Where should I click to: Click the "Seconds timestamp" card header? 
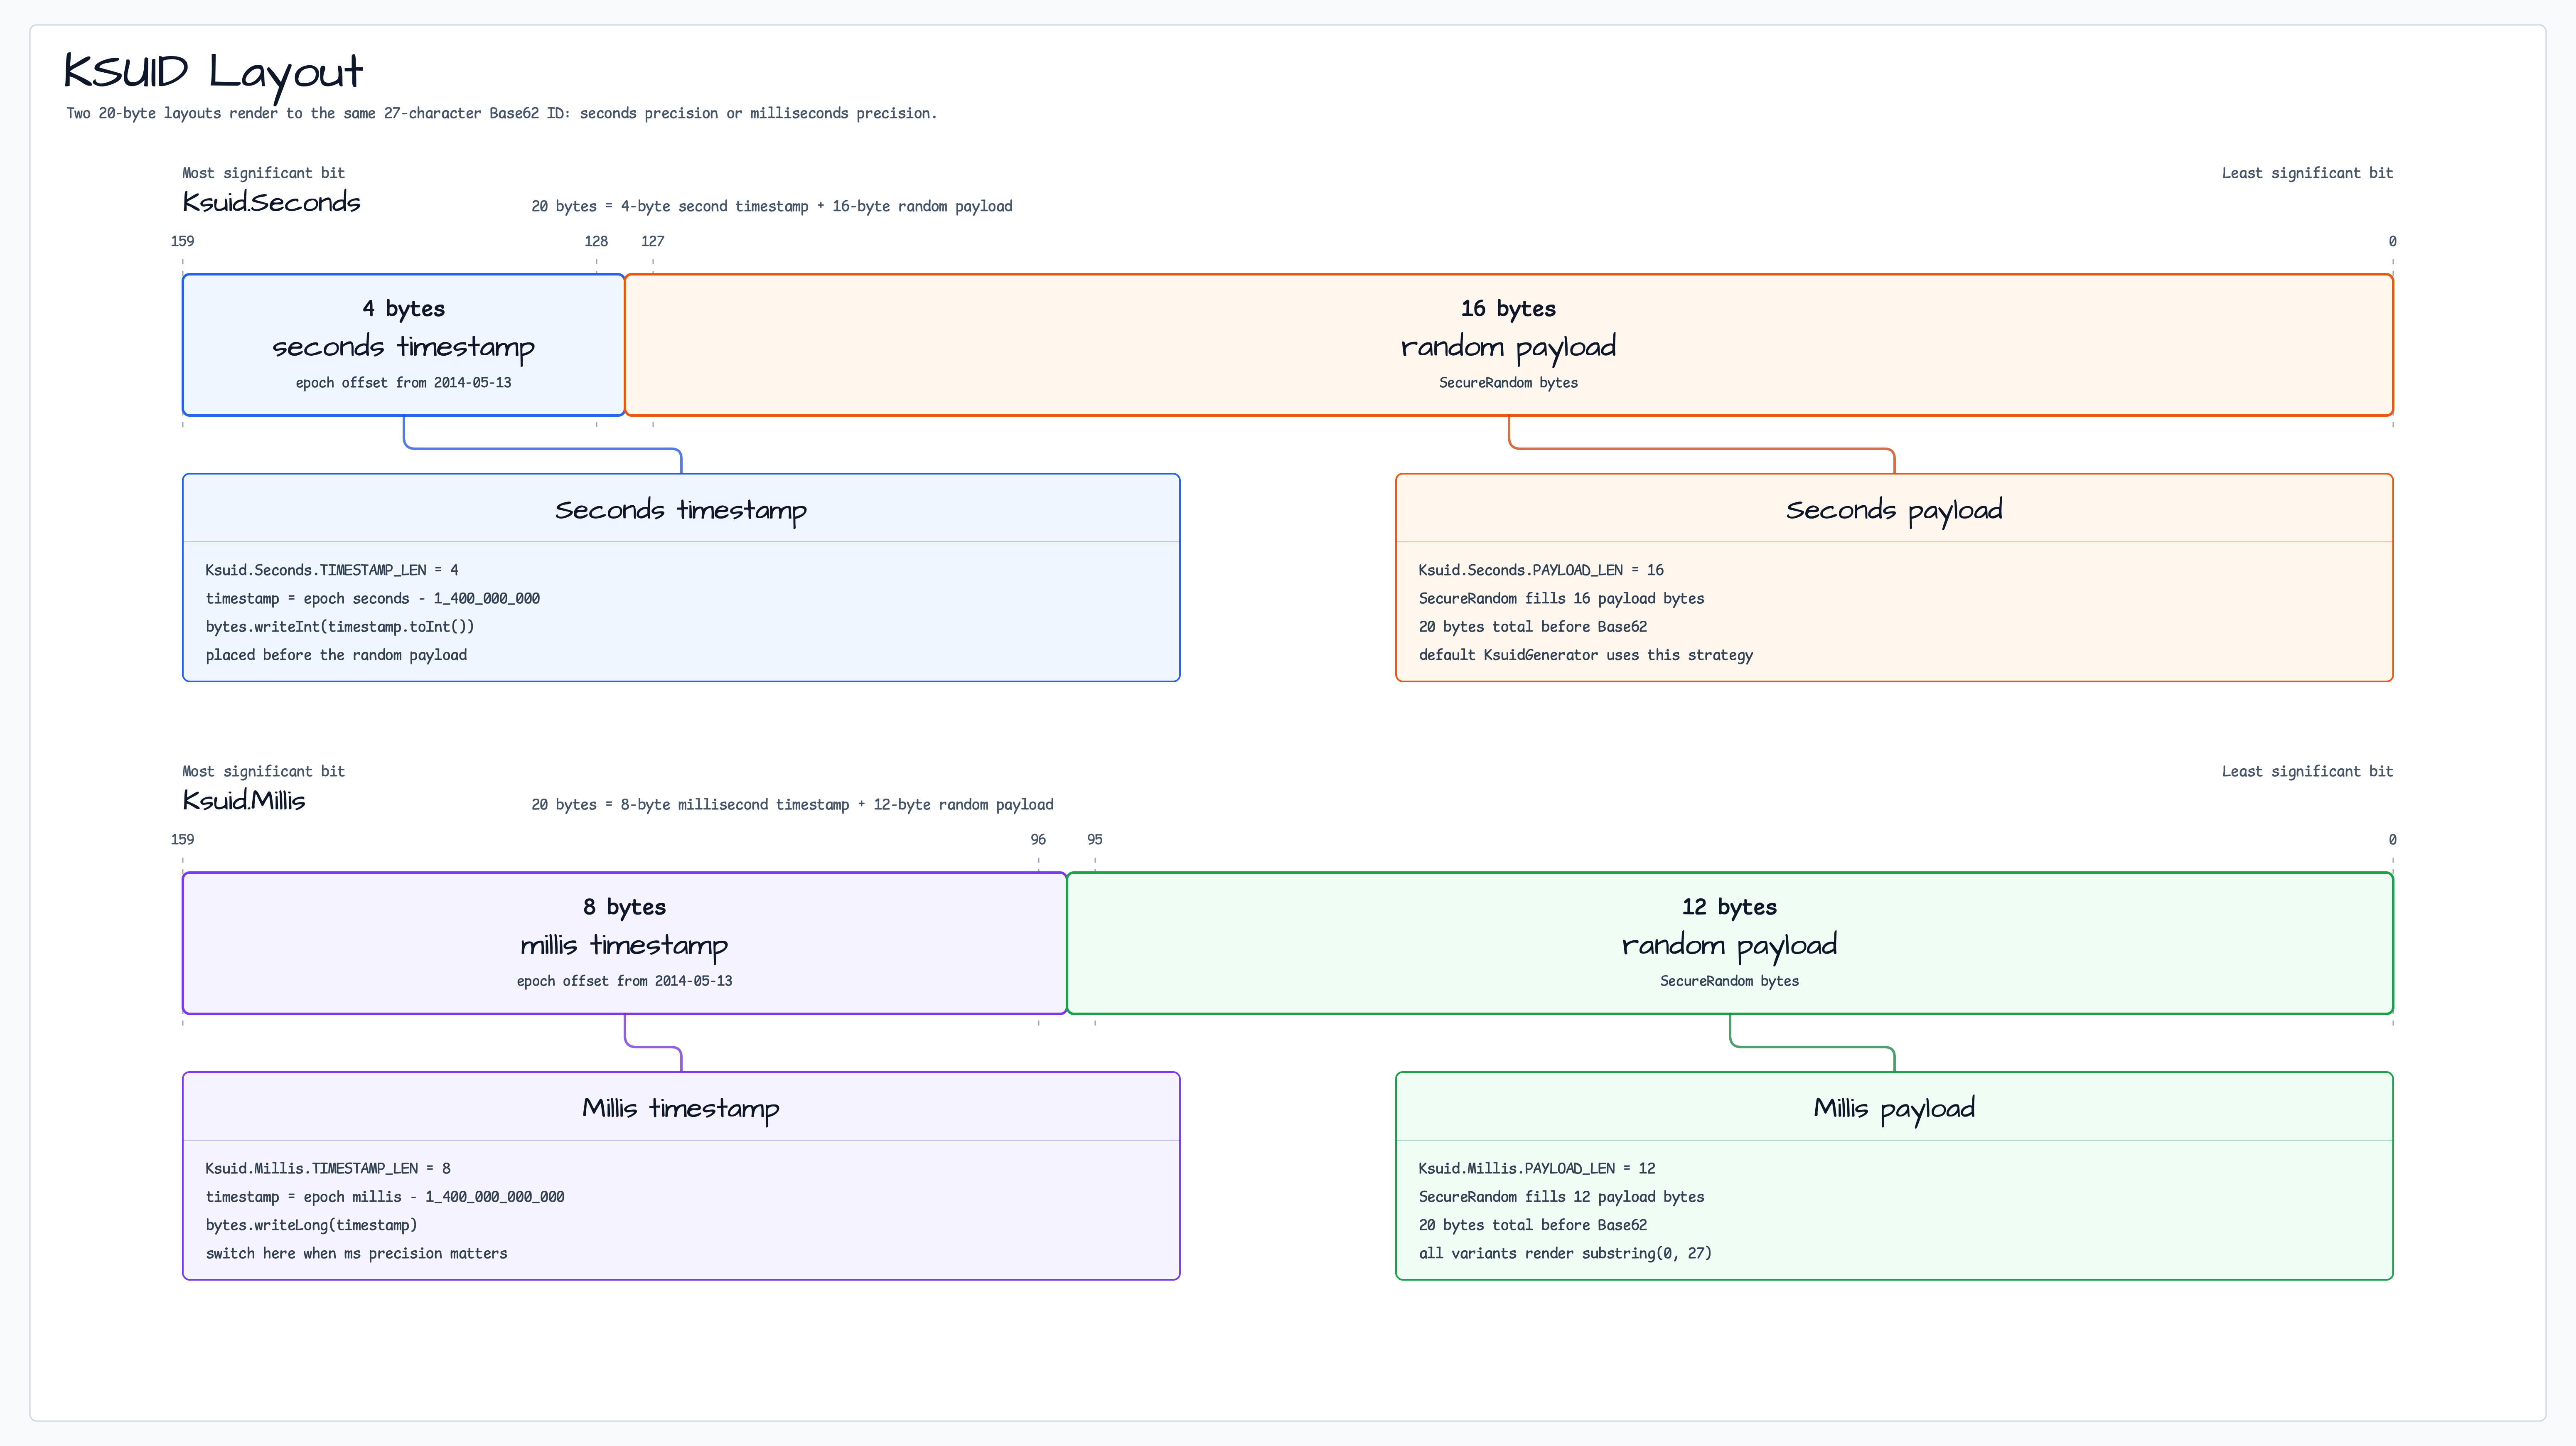[x=681, y=509]
